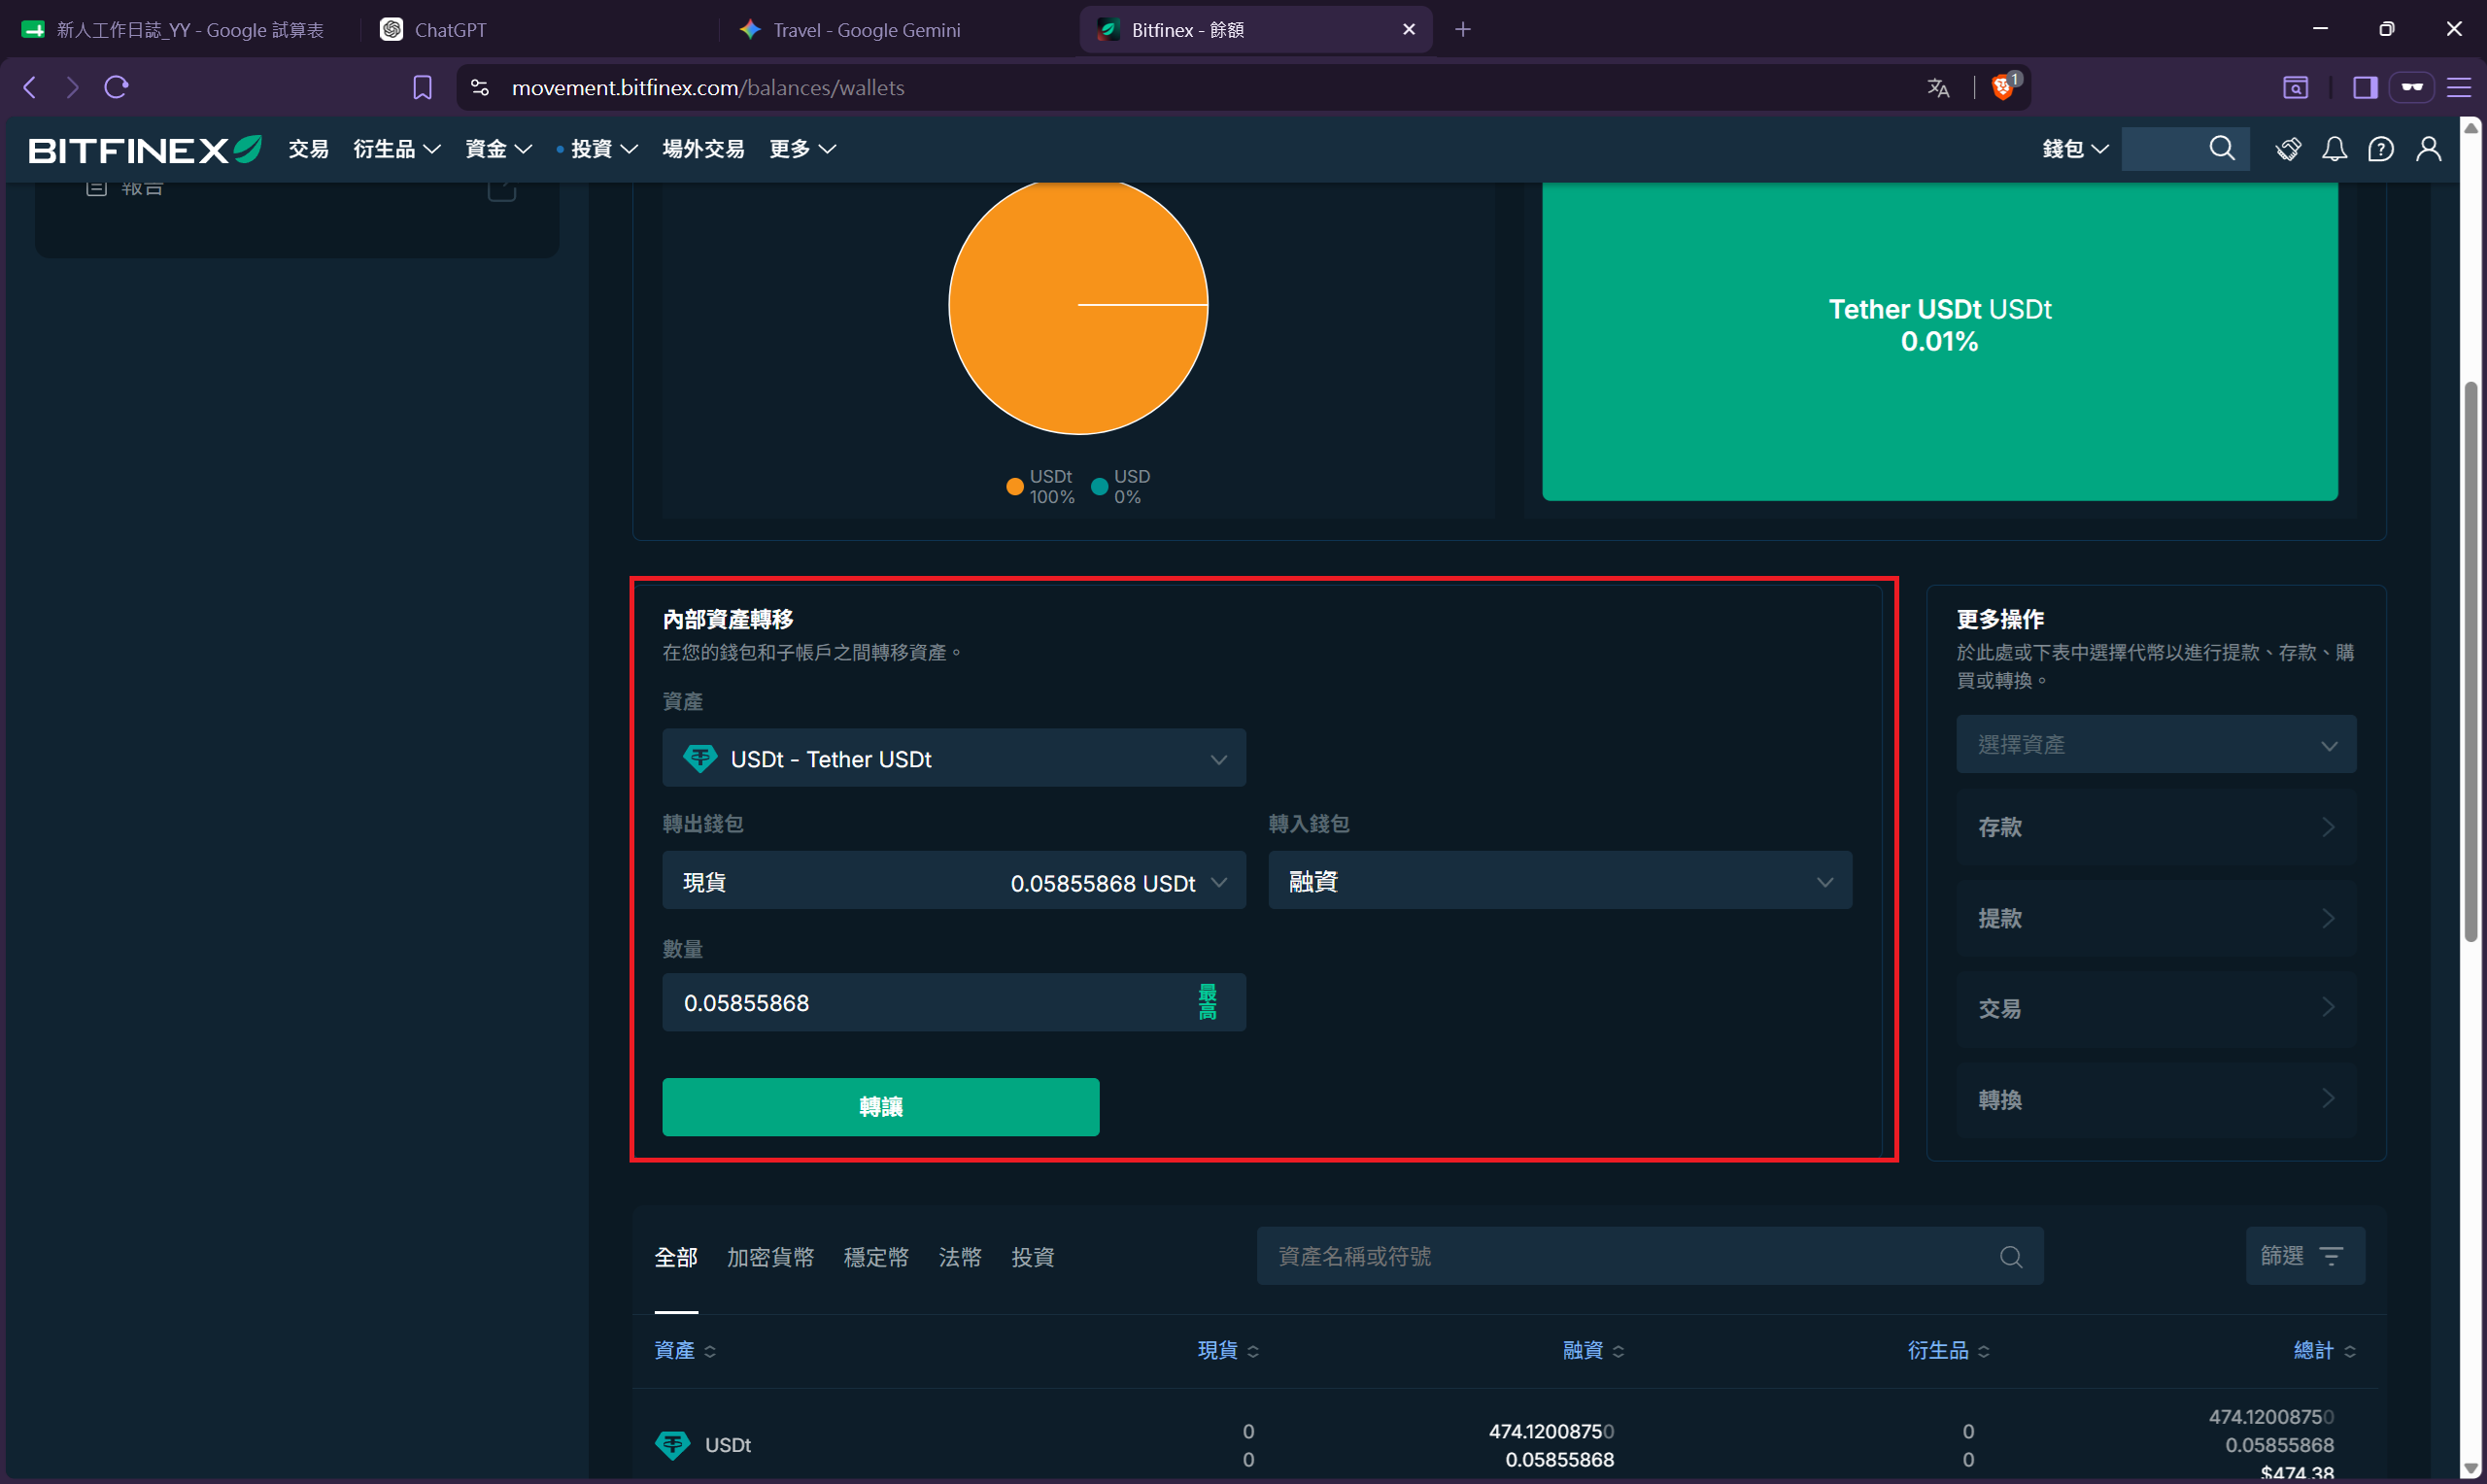
Task: Click 場外交易 in the top navigation
Action: pos(703,149)
